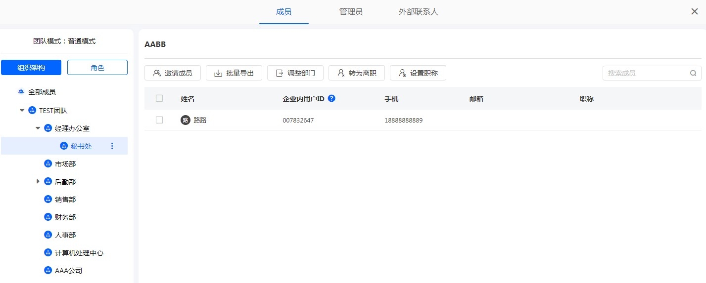This screenshot has height=283, width=706.
Task: Click the 路路 member avatar icon
Action: click(x=186, y=120)
